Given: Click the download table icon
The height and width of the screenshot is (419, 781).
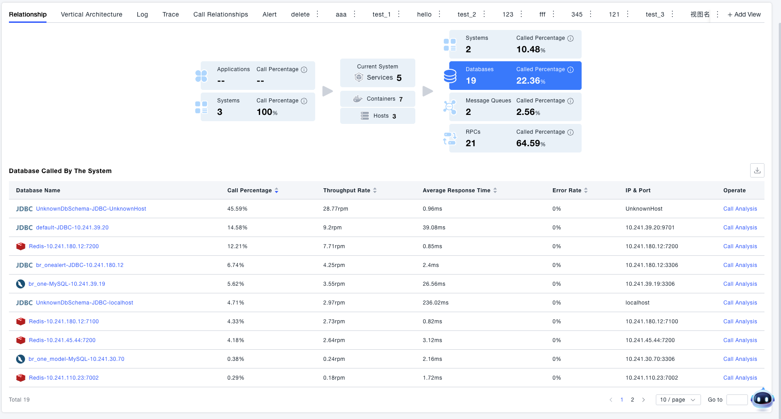Looking at the screenshot, I should [x=757, y=170].
